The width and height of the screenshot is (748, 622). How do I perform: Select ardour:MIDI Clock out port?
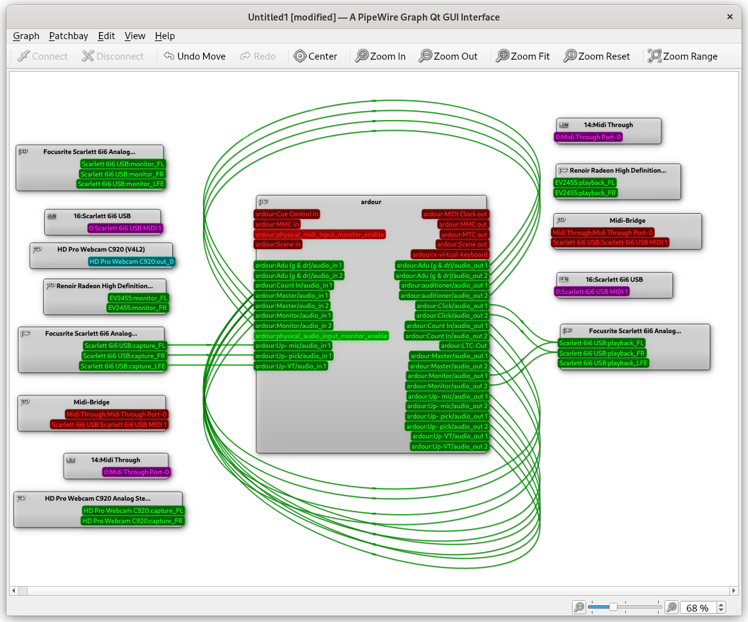(455, 214)
